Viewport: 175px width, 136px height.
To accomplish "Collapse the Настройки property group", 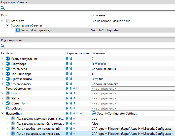I will 3,114.
